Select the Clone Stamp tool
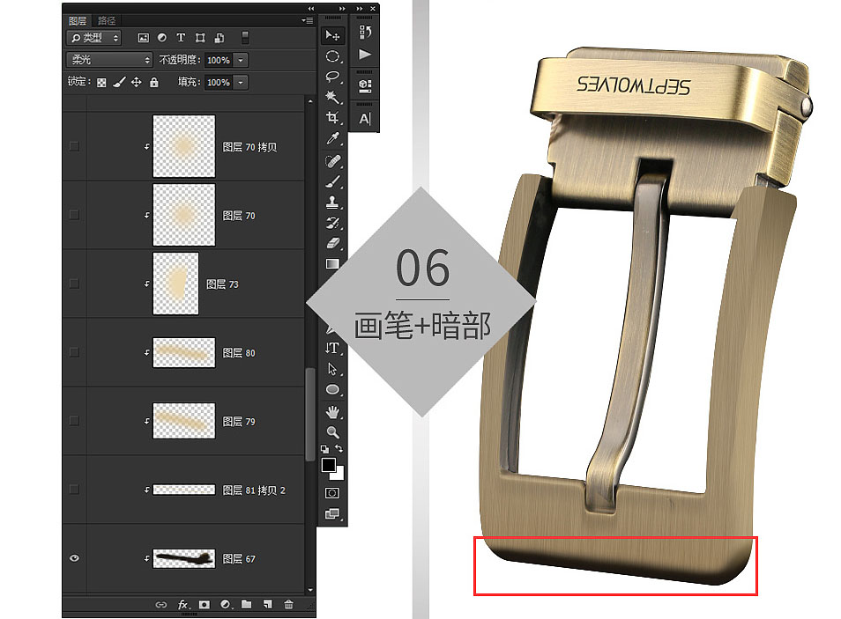 tap(332, 202)
